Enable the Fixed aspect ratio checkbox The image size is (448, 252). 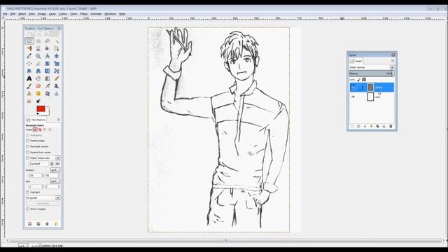[28, 158]
